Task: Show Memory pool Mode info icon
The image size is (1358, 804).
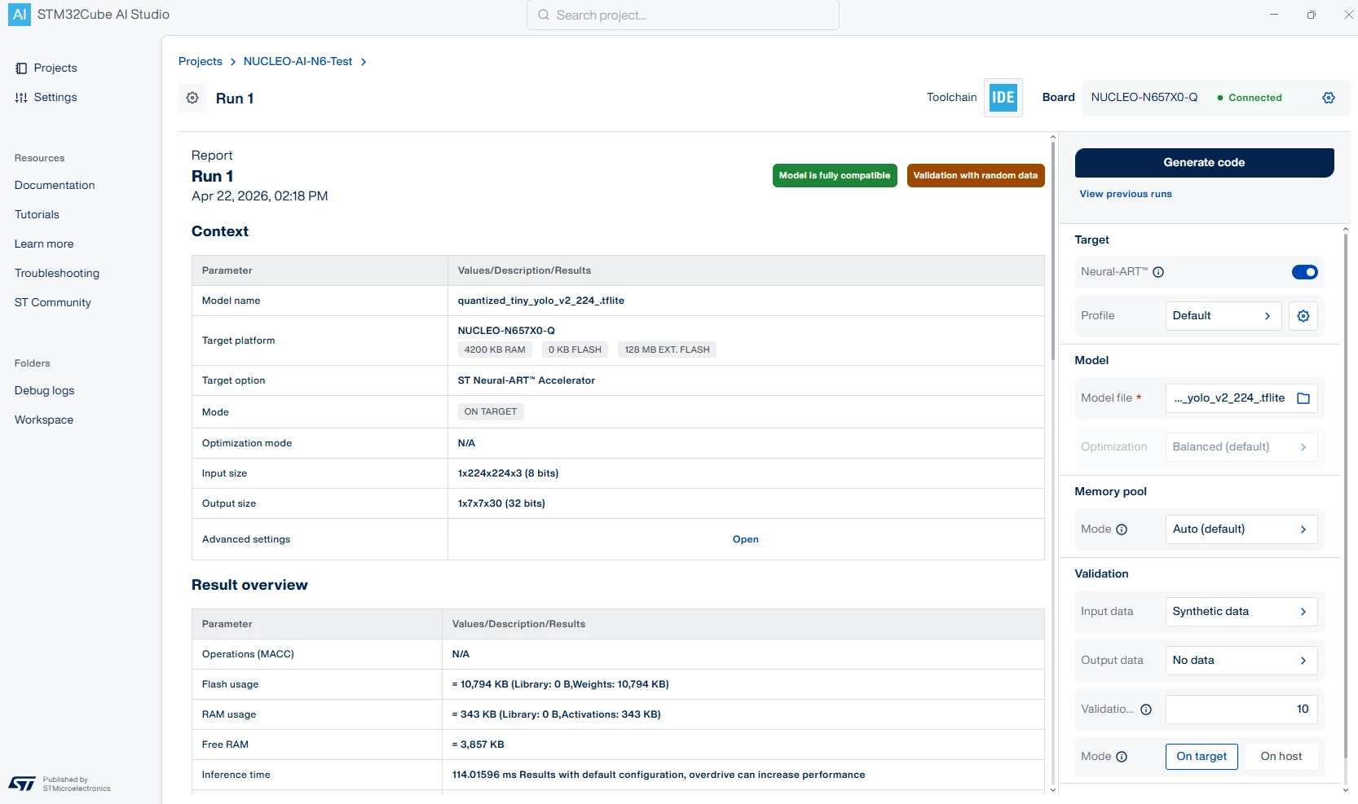Action: (1122, 529)
